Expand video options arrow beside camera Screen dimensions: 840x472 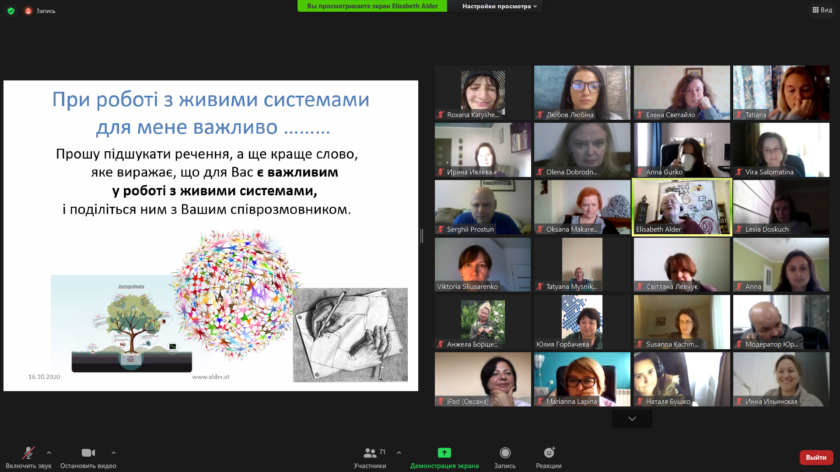[114, 453]
